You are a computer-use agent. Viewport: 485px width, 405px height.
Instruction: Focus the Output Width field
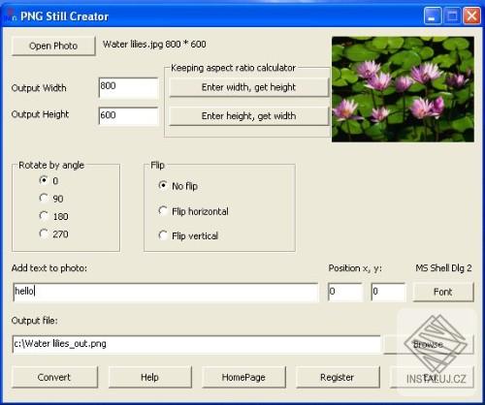pos(128,87)
